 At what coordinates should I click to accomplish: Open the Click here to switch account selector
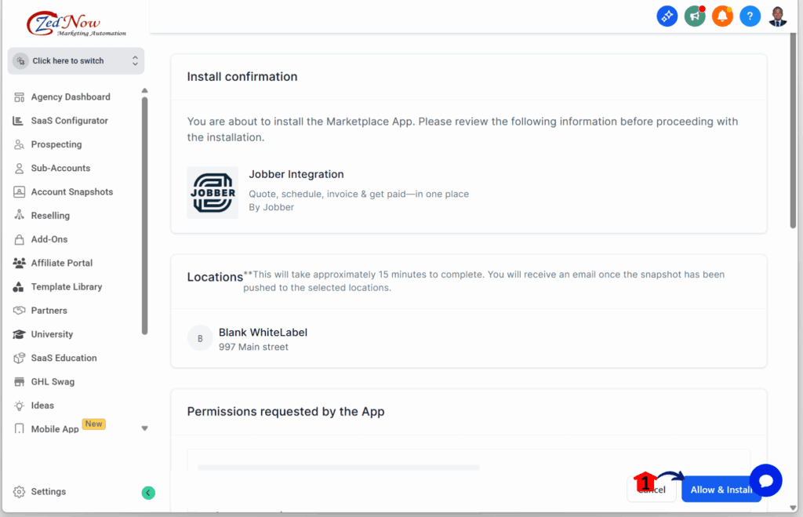tap(75, 60)
